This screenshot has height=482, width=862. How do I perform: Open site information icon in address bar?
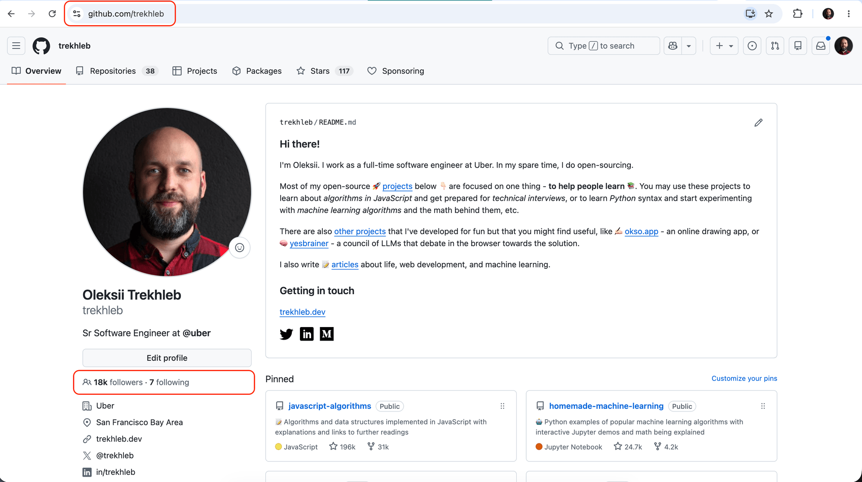coord(77,14)
